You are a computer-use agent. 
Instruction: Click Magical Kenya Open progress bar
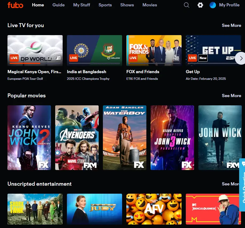(35, 63)
